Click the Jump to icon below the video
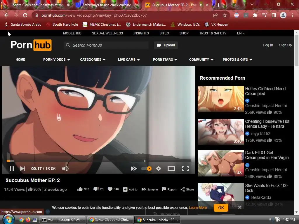299x224 pixels. tap(144, 189)
